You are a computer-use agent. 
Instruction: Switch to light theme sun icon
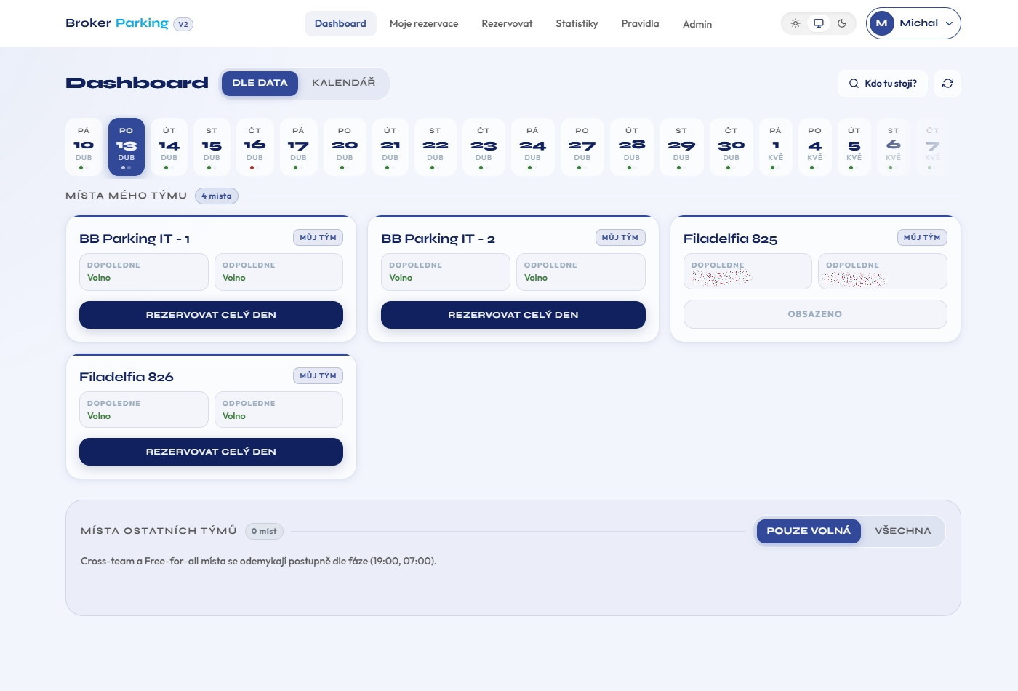[x=795, y=23]
